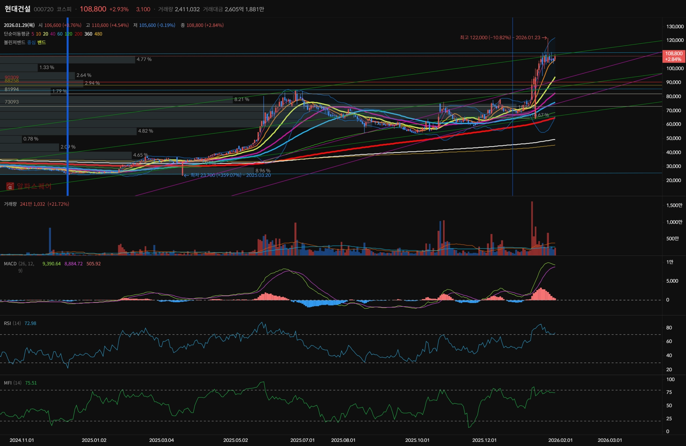Viewport: 686px width, 446px height.
Task: Open the 단순이동평균 indicator settings
Action: pos(17,34)
